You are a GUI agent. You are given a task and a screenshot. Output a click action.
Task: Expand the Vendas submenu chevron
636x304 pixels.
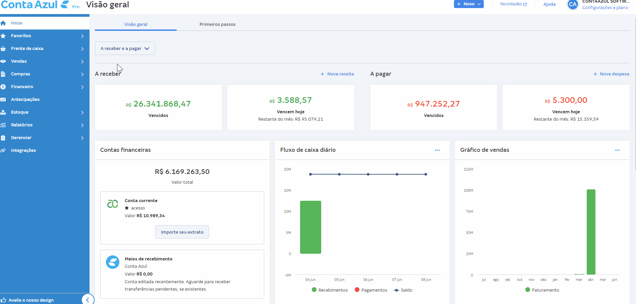(82, 61)
